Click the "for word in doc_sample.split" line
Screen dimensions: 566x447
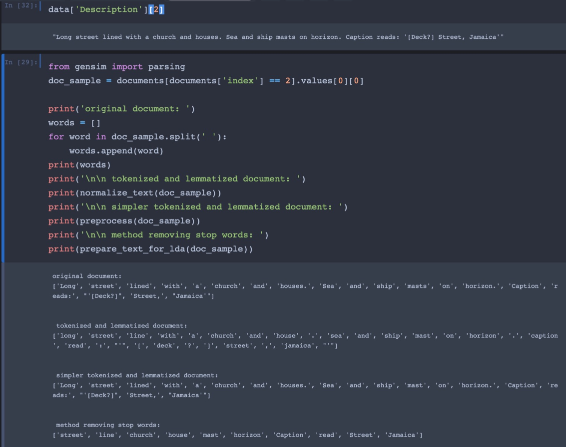pos(137,137)
